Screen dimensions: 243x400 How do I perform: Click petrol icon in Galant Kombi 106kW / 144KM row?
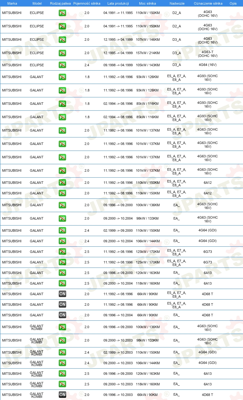click(62, 363)
